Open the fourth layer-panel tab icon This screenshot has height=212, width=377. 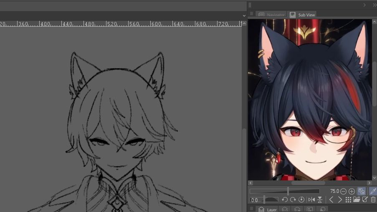pyautogui.click(x=310, y=210)
